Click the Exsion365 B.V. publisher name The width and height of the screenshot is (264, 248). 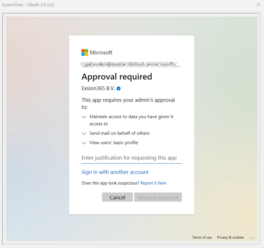pos(98,88)
